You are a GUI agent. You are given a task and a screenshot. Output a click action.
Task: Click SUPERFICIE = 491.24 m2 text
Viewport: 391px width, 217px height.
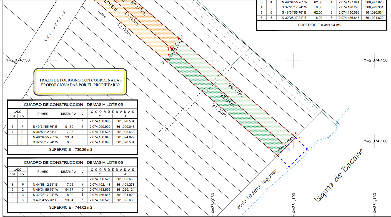(320, 25)
